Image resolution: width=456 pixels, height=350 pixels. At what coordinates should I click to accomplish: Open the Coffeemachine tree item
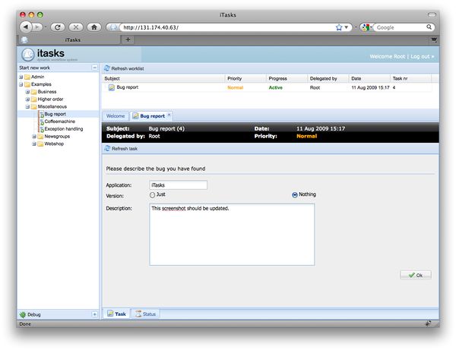point(59,121)
